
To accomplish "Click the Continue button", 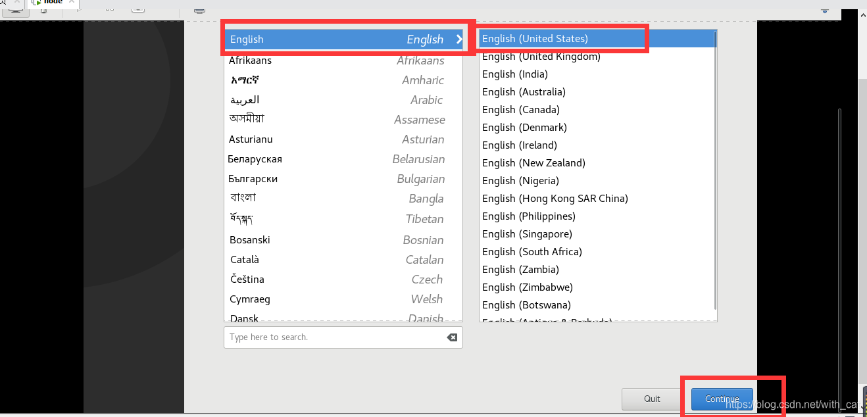I will (722, 399).
